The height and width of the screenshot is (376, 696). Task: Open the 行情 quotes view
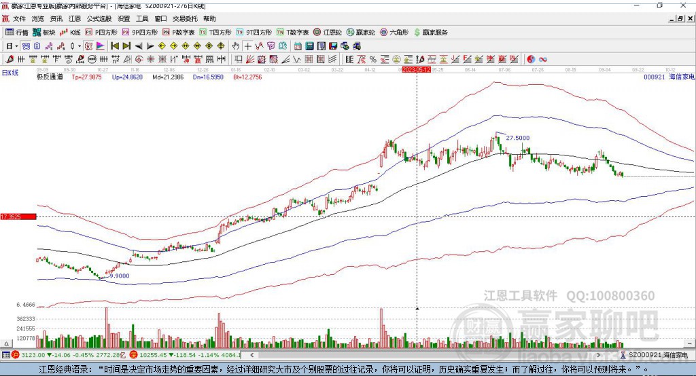click(x=17, y=33)
